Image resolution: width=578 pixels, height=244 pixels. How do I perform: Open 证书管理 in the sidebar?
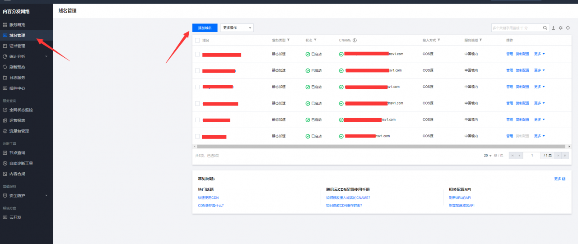click(17, 46)
